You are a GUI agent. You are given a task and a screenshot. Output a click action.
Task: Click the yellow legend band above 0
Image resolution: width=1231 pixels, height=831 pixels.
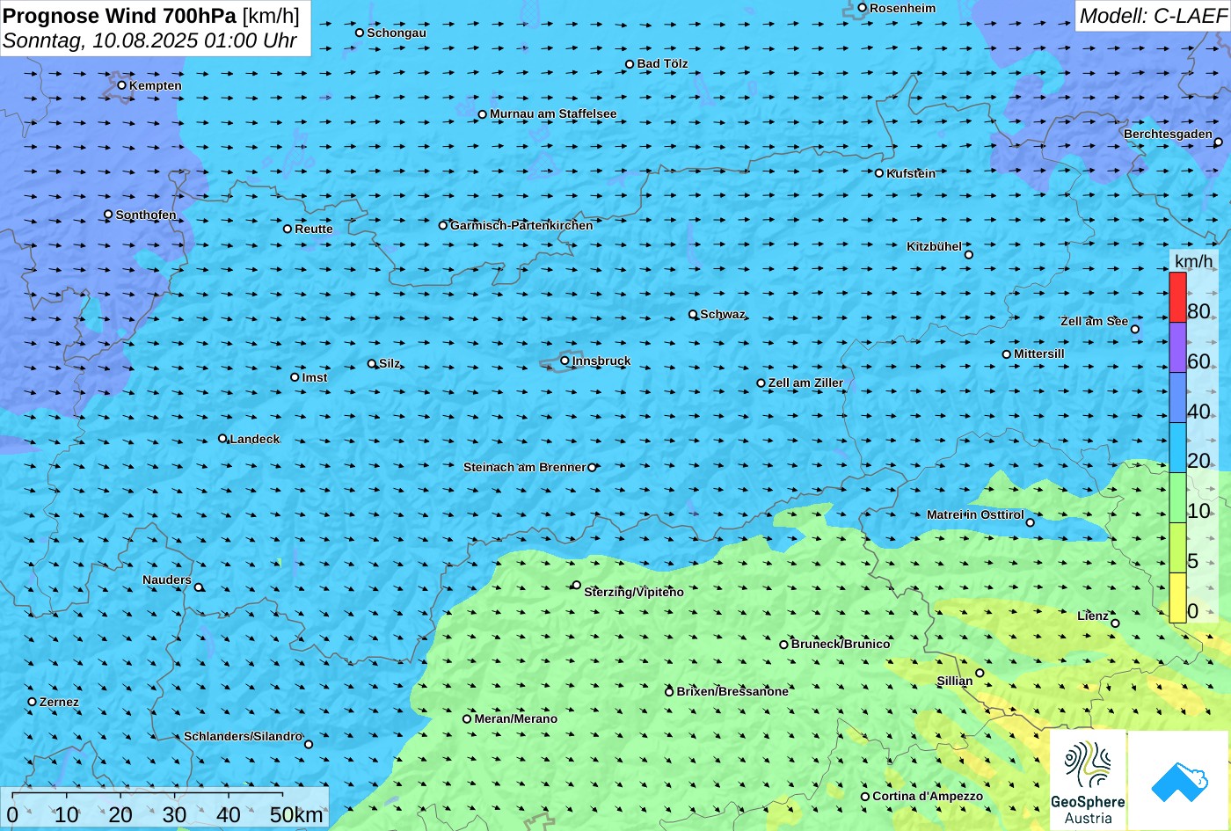[x=1177, y=598]
